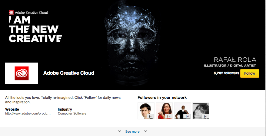Open the adobe.com website link

pyautogui.click(x=28, y=113)
